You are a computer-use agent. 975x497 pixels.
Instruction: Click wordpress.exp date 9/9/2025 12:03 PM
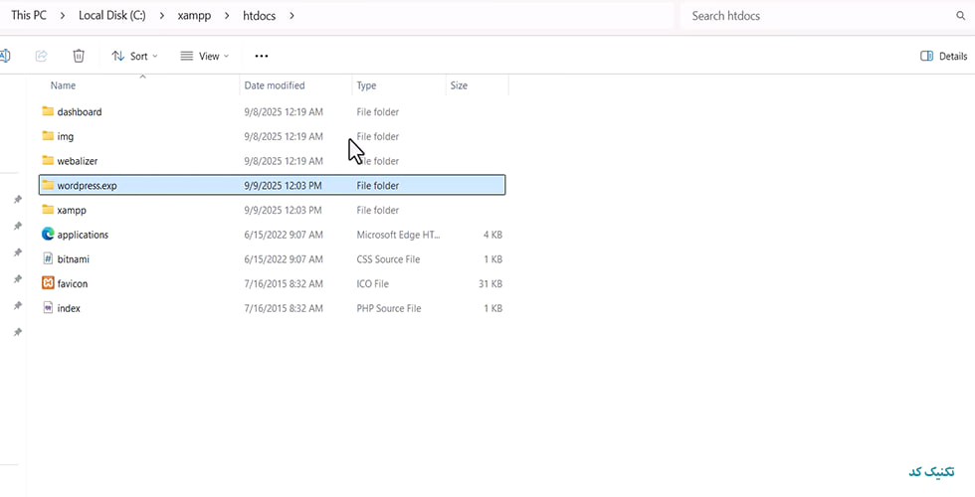[x=283, y=186]
